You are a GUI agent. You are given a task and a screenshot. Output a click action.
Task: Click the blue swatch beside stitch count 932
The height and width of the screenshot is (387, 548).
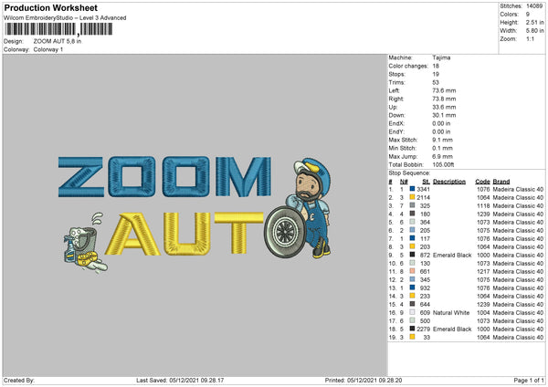pyautogui.click(x=413, y=288)
